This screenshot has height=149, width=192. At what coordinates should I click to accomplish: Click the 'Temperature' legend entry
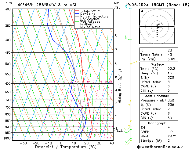pos(90,11)
